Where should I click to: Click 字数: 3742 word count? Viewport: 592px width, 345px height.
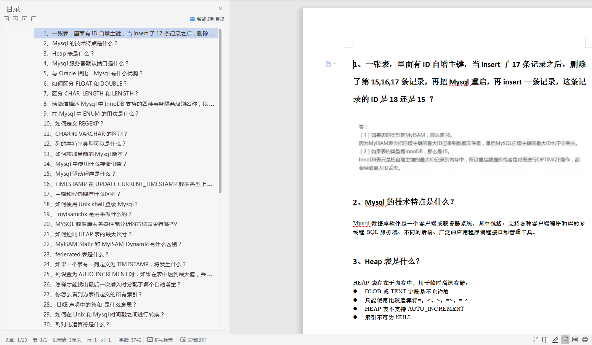pos(130,340)
